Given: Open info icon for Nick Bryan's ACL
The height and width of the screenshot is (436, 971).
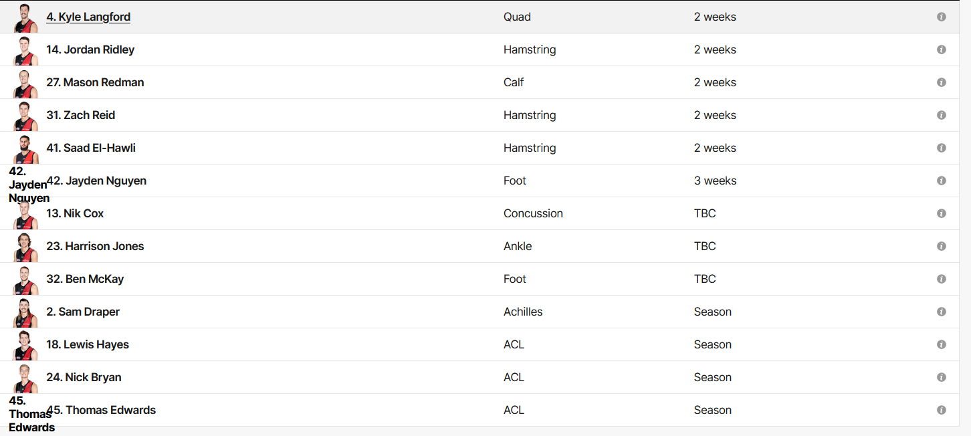Looking at the screenshot, I should click(942, 377).
